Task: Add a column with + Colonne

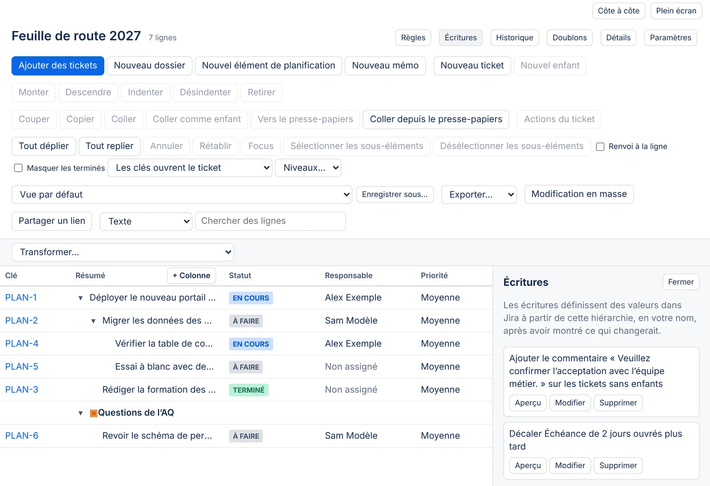Action: [192, 276]
